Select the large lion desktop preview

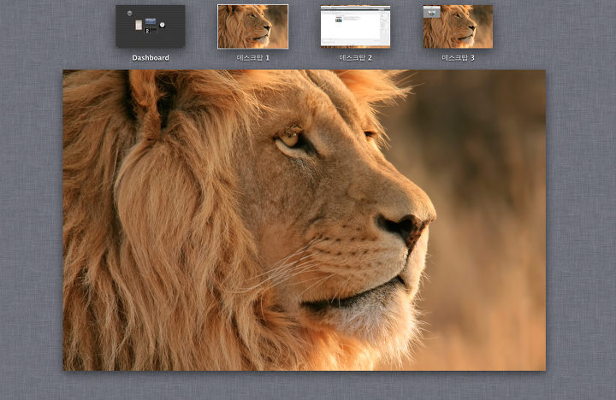point(304,221)
